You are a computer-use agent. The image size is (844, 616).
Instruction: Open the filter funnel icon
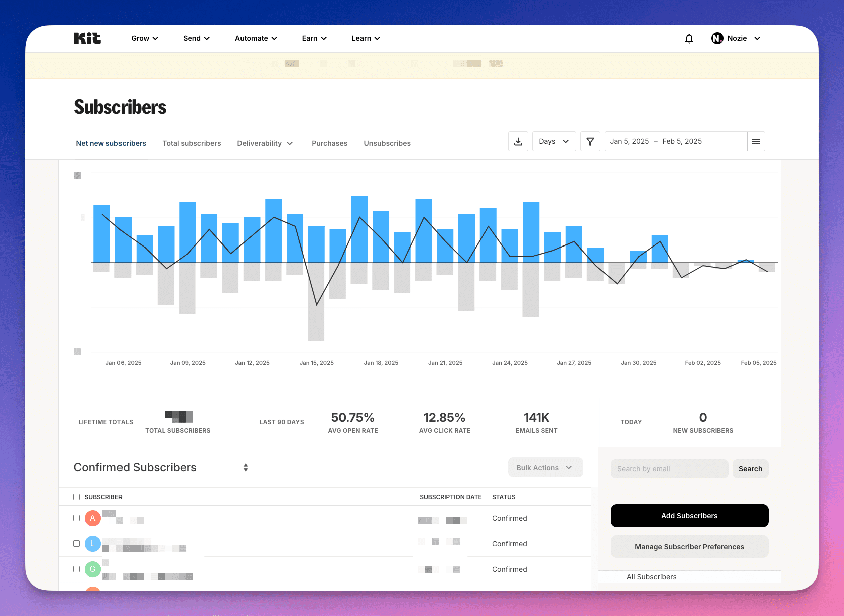(590, 141)
